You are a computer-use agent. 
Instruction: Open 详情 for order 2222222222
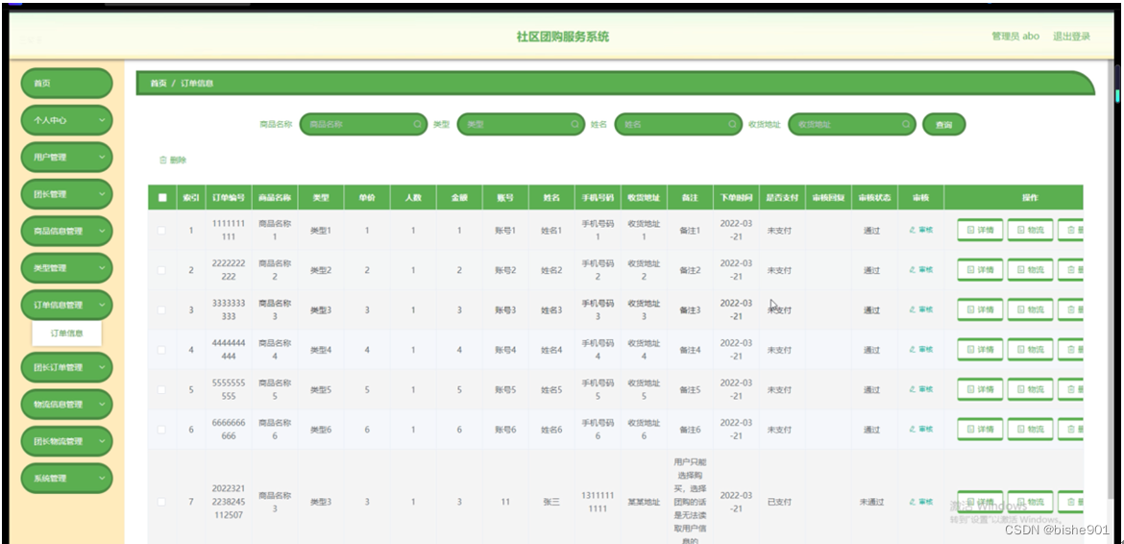(x=980, y=270)
